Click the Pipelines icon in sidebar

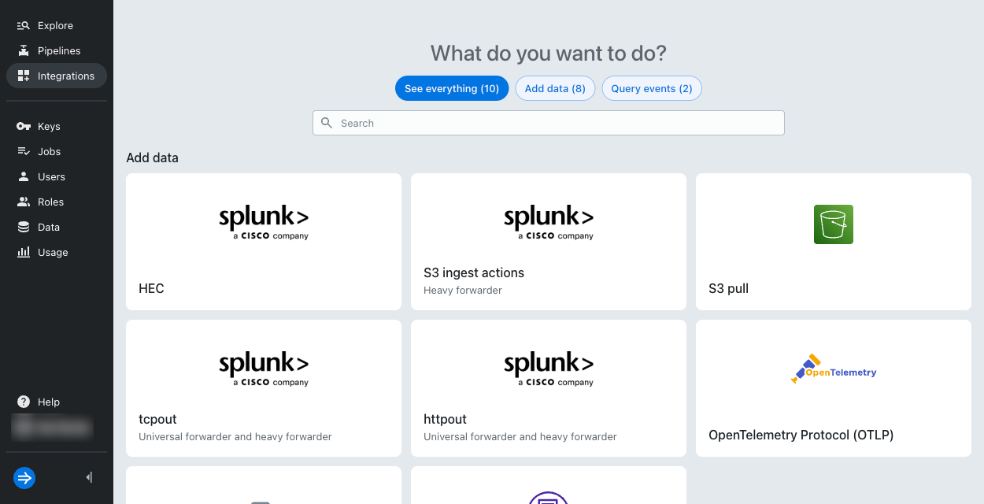[24, 50]
